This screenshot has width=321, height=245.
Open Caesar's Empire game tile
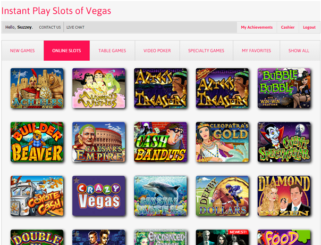99,142
